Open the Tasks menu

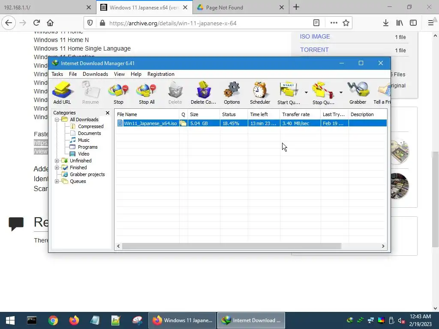point(57,74)
